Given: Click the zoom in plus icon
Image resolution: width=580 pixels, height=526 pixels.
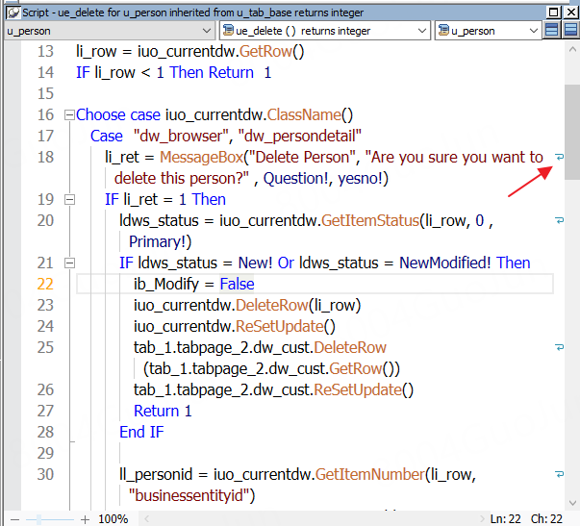Looking at the screenshot, I should (x=85, y=518).
